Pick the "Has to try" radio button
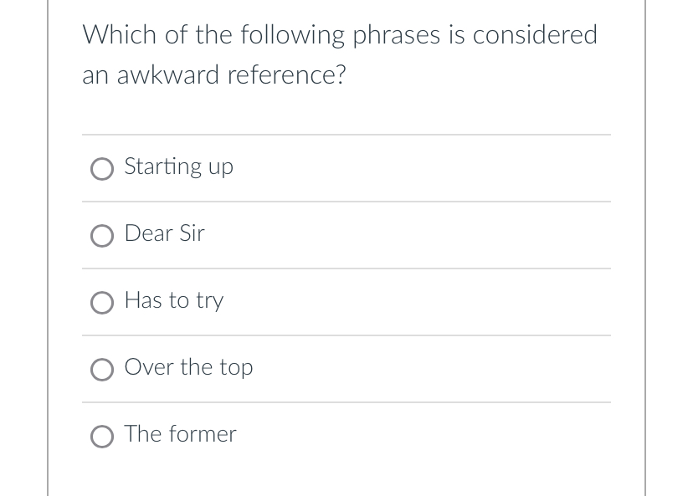Viewport: 693px width, 496px height. tap(102, 303)
